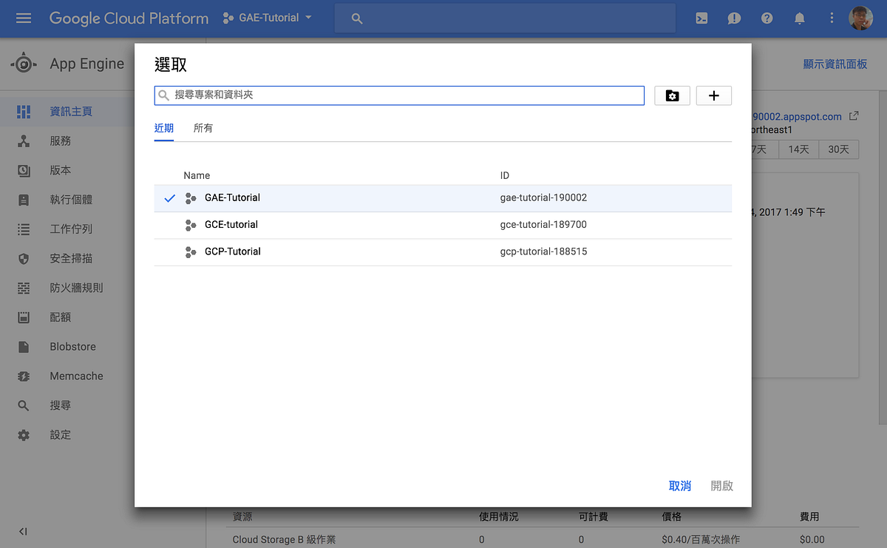Click the project search input field
887x548 pixels.
point(398,95)
